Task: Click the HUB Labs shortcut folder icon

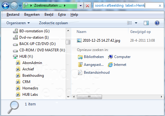Action: coord(18,94)
